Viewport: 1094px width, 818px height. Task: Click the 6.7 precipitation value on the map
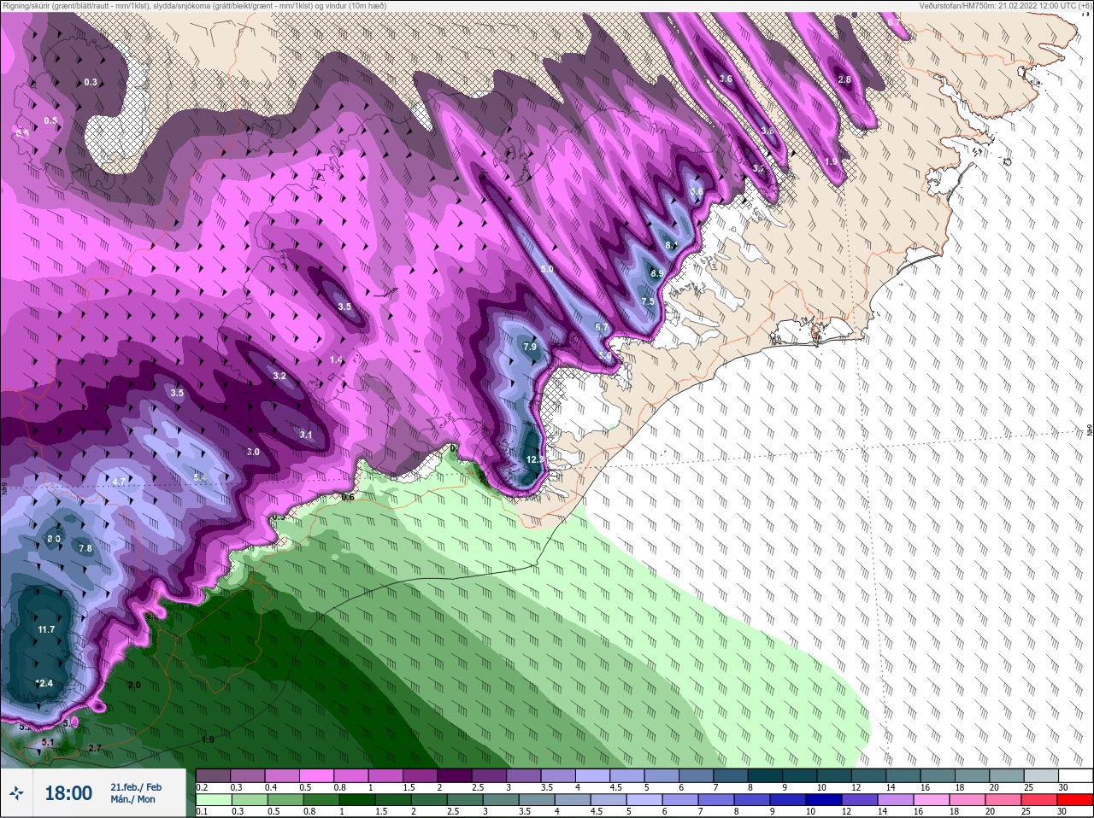click(x=601, y=327)
